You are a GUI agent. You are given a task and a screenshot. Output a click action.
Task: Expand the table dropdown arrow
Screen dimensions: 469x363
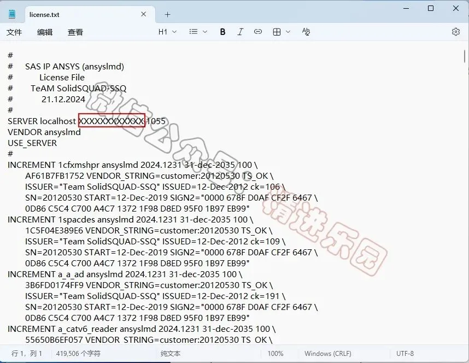coord(288,32)
